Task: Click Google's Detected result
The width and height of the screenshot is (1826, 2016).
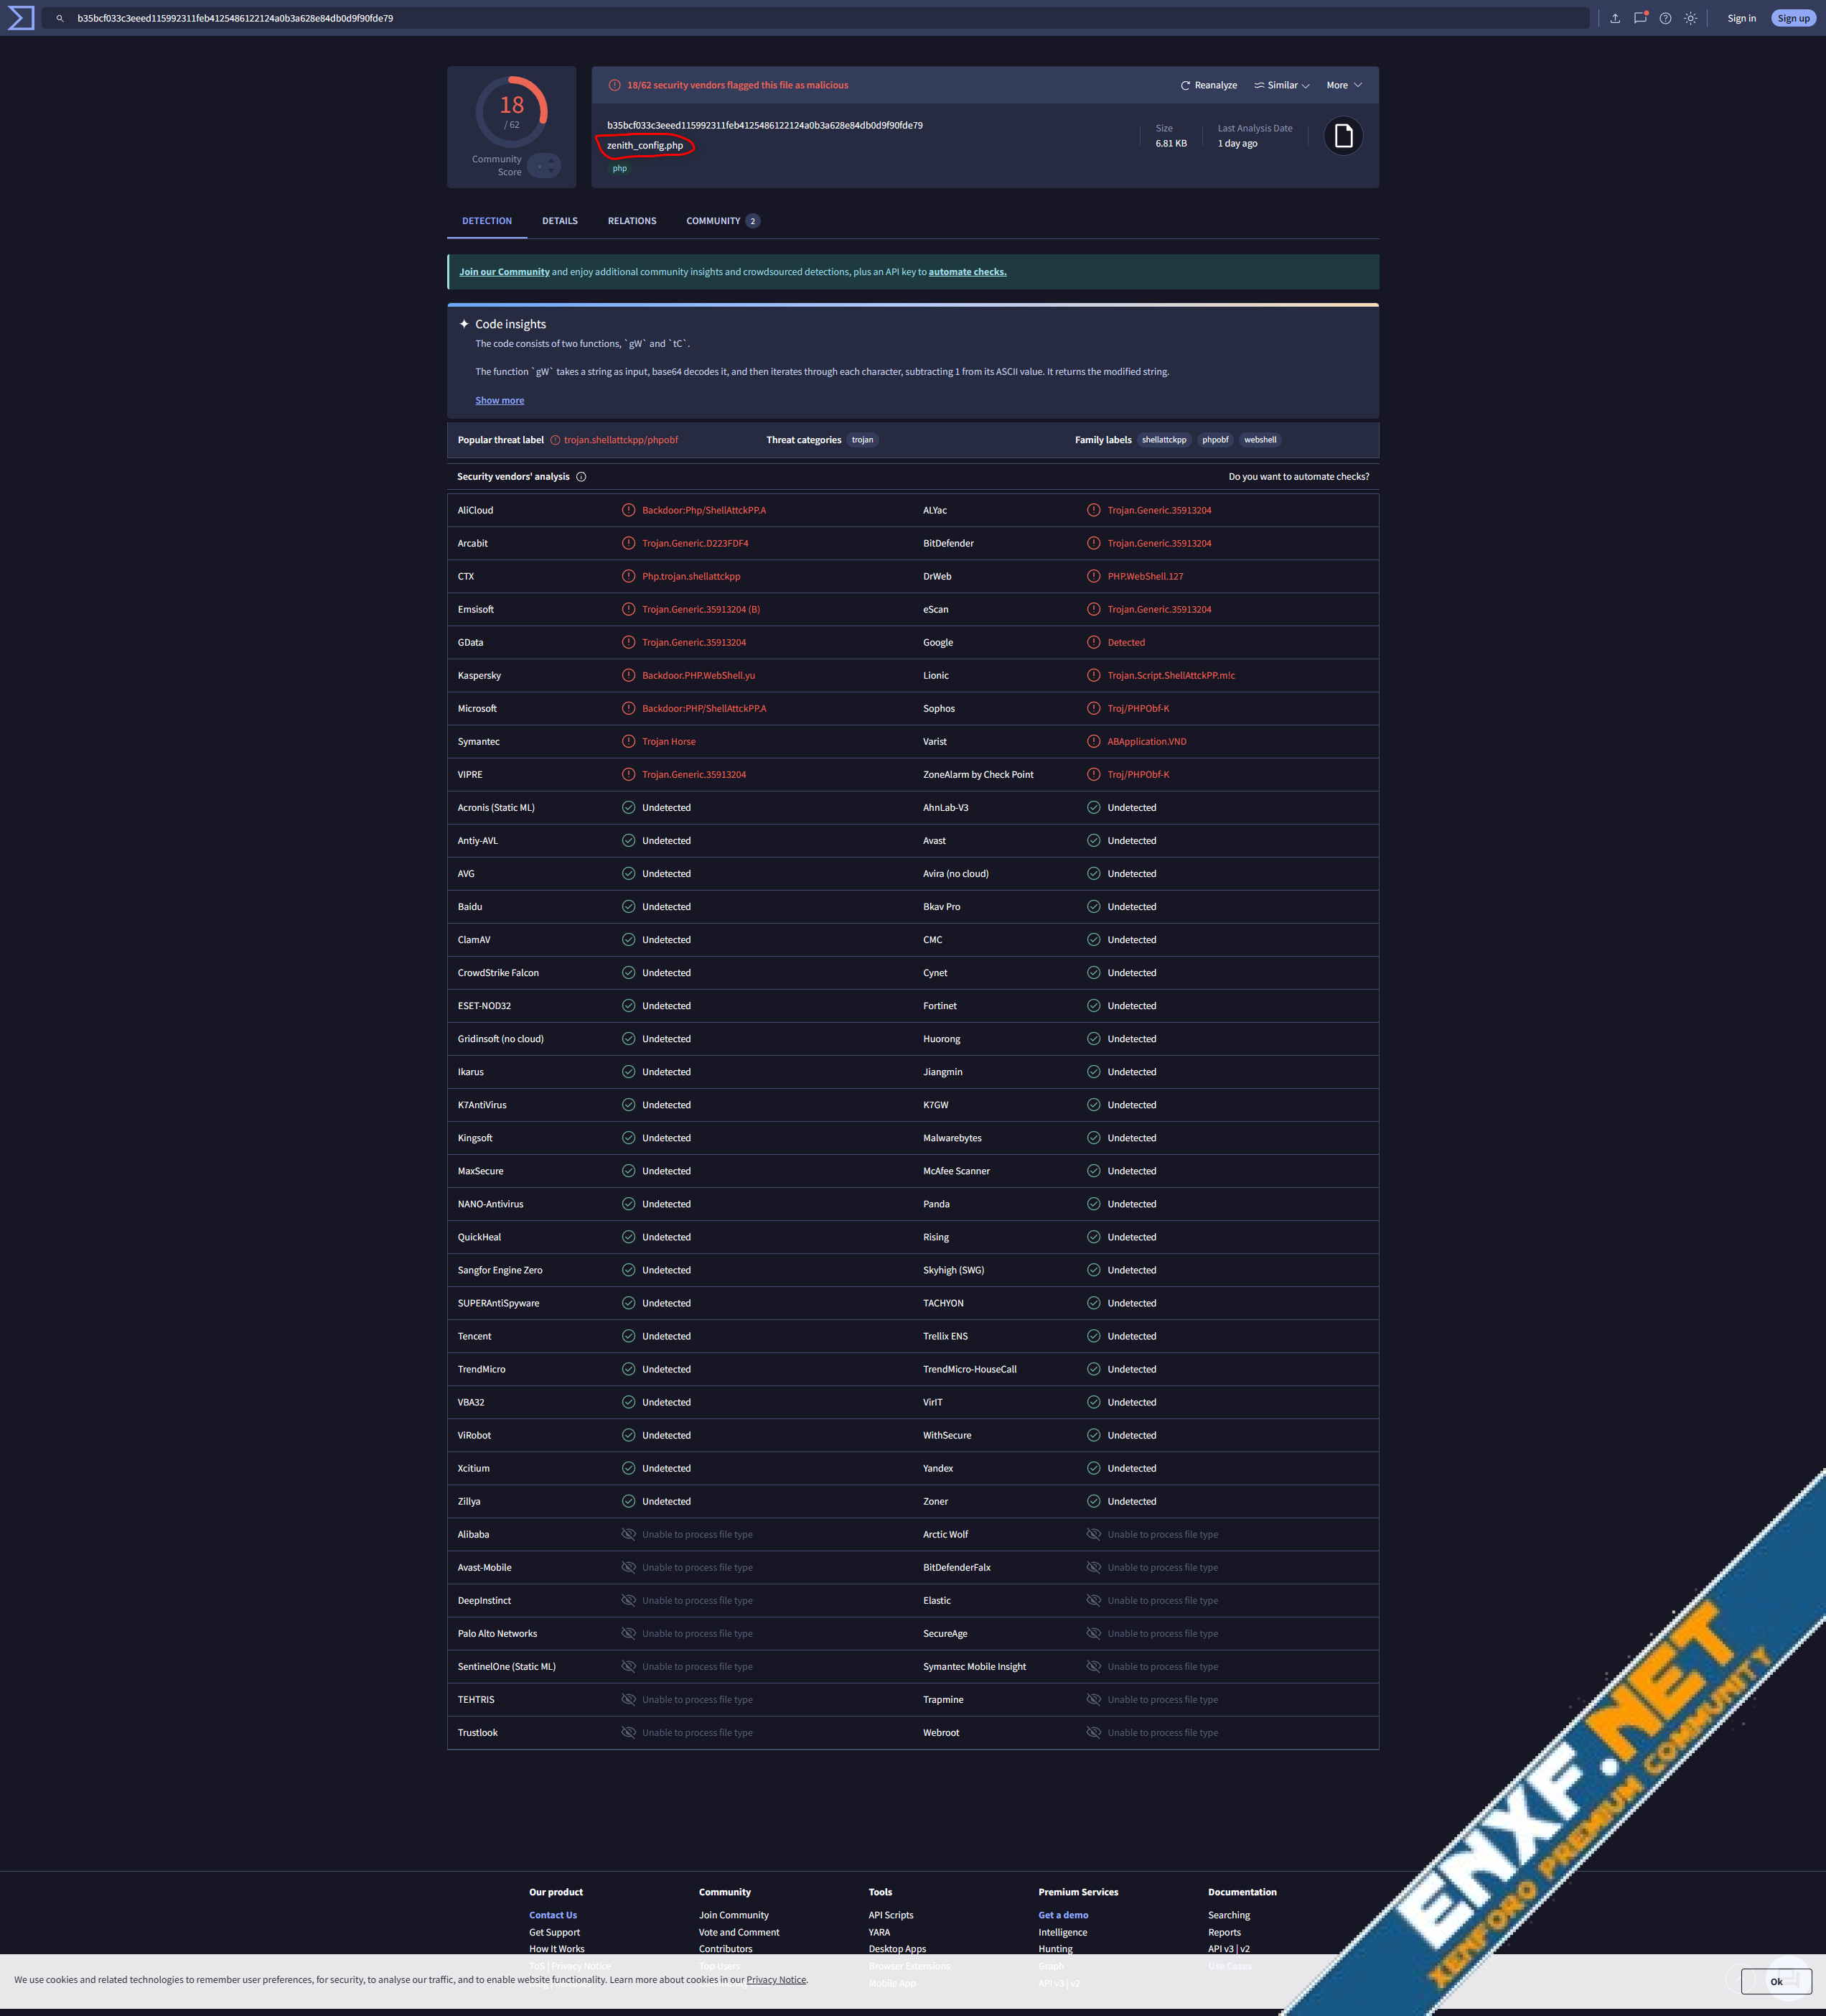Action: (x=1126, y=643)
